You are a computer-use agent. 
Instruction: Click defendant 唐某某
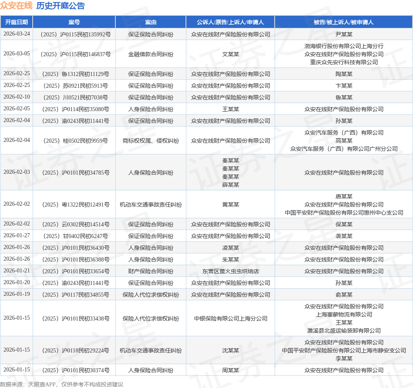344,196
